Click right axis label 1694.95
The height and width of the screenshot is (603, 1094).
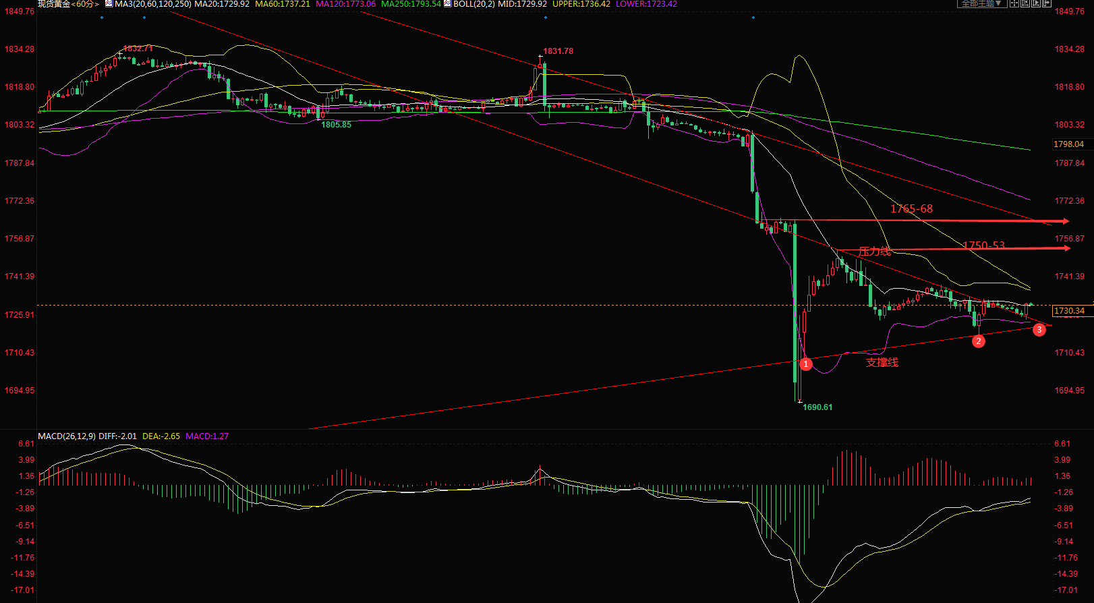pyautogui.click(x=1070, y=391)
